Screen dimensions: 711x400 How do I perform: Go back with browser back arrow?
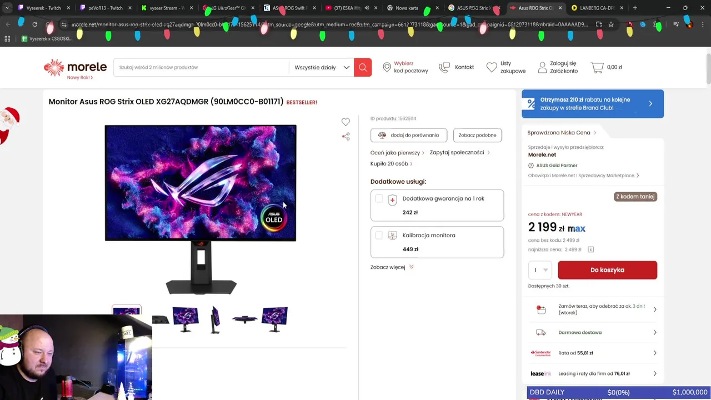(x=8, y=24)
